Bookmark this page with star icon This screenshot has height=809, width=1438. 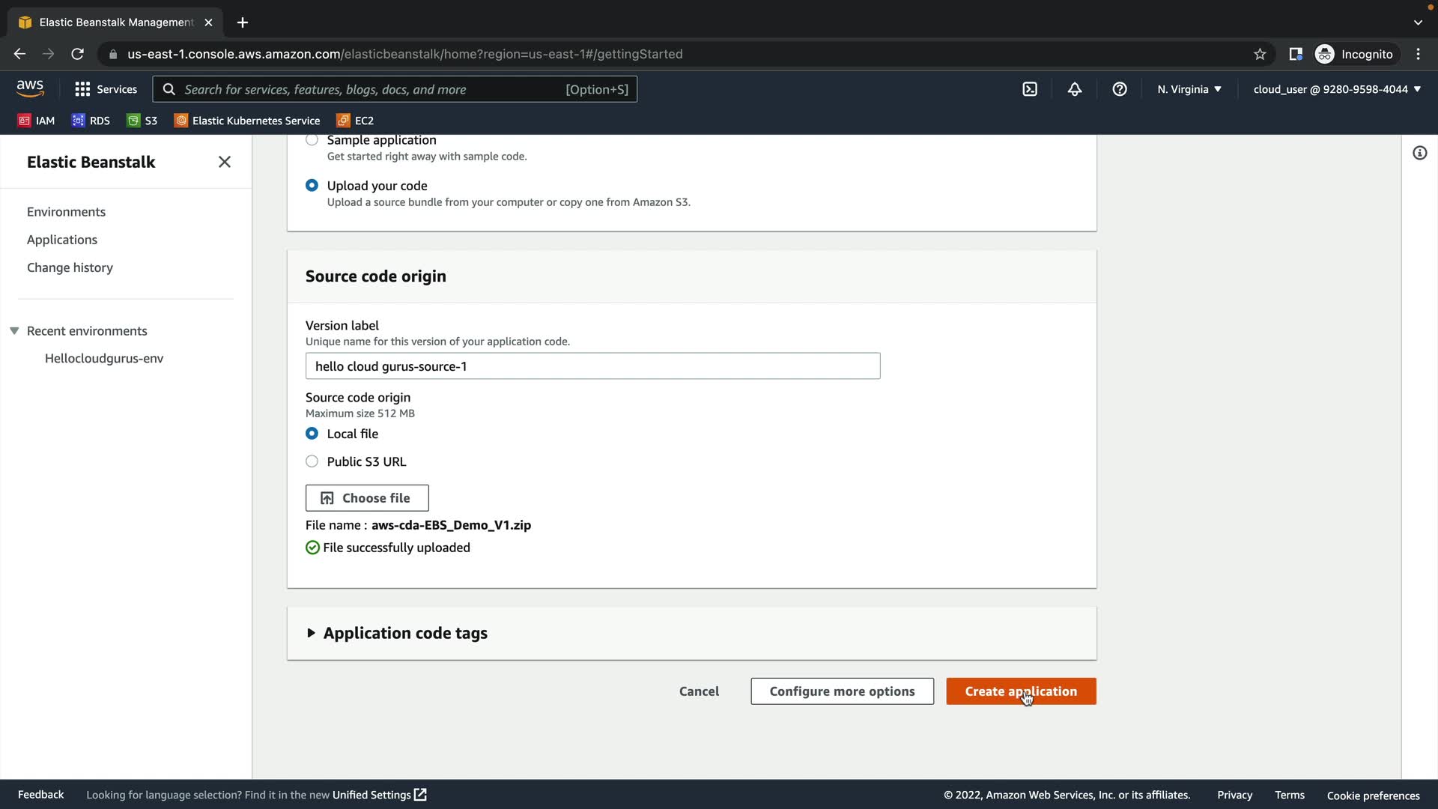pyautogui.click(x=1260, y=54)
